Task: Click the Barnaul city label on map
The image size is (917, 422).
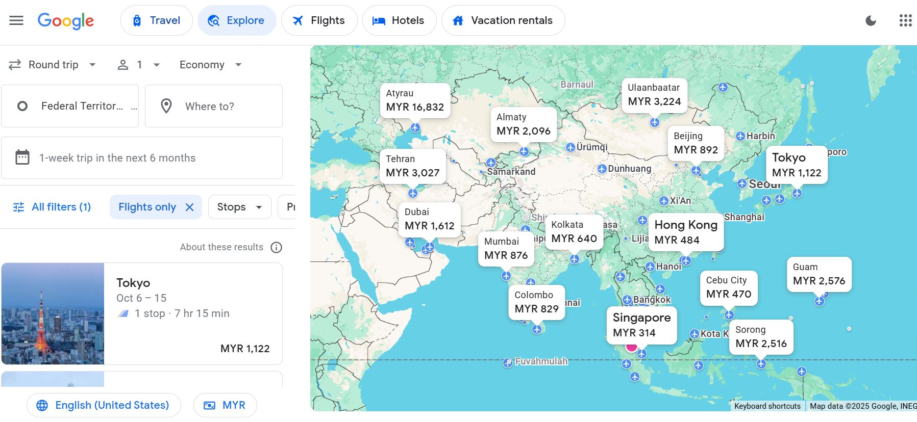Action: coord(577,85)
